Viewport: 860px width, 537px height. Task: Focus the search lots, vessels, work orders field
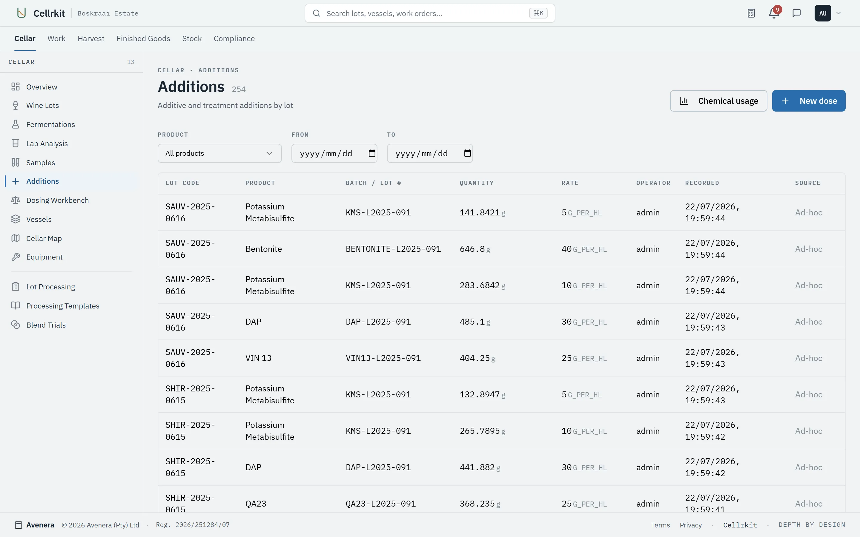[430, 13]
